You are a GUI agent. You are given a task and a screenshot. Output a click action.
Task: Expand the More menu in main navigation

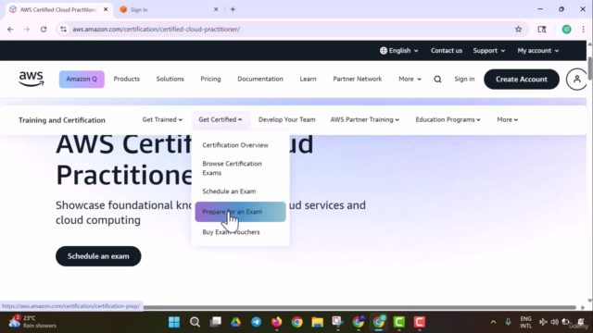click(410, 79)
